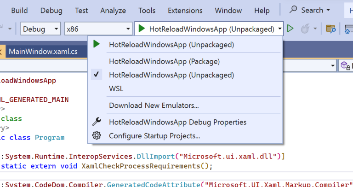Click the Hot Reload flame icon
Viewport: 353px width, 187px height.
coord(304,29)
